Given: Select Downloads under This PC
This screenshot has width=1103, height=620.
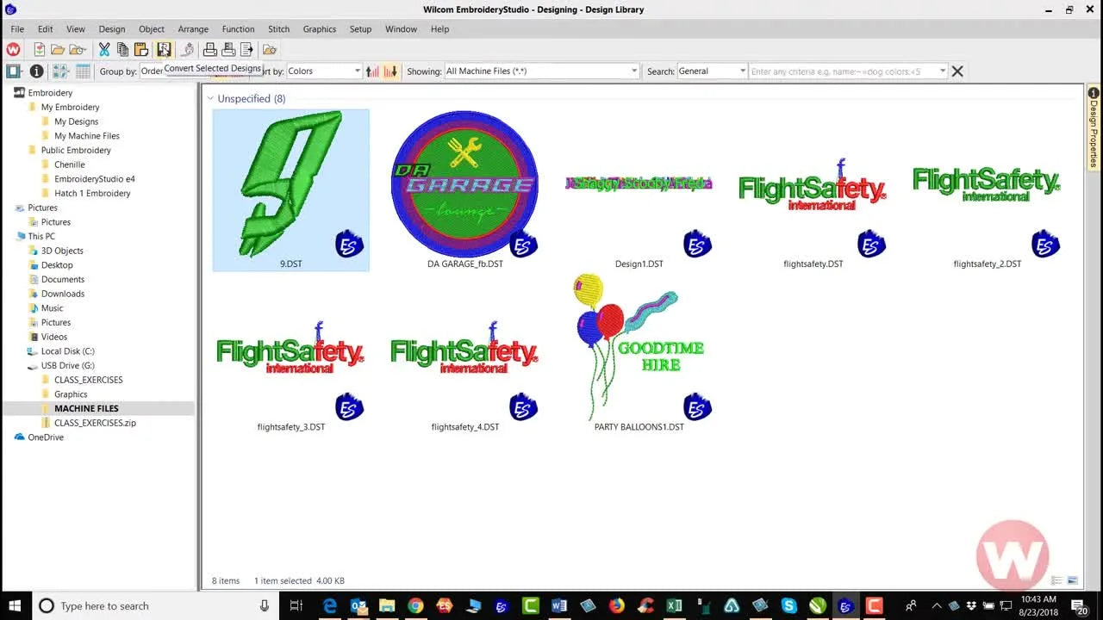Looking at the screenshot, I should 62,294.
